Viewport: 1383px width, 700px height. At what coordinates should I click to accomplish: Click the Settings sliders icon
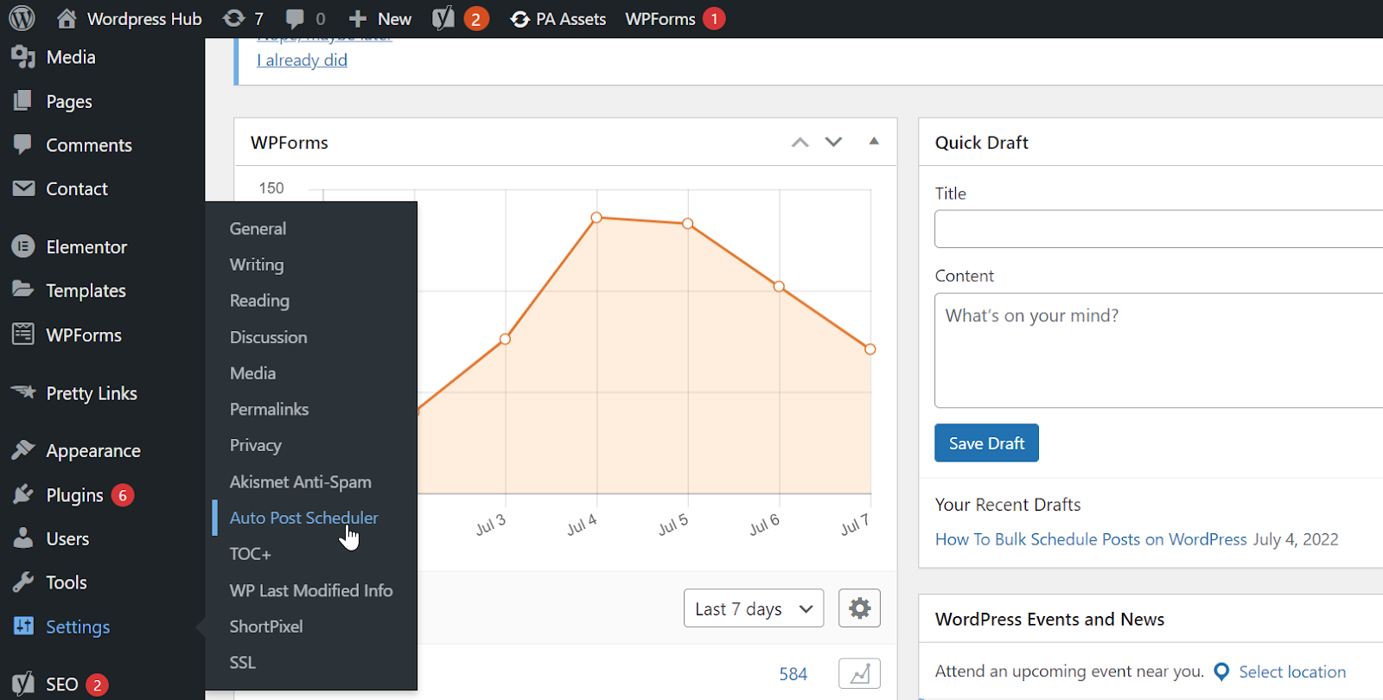(23, 626)
